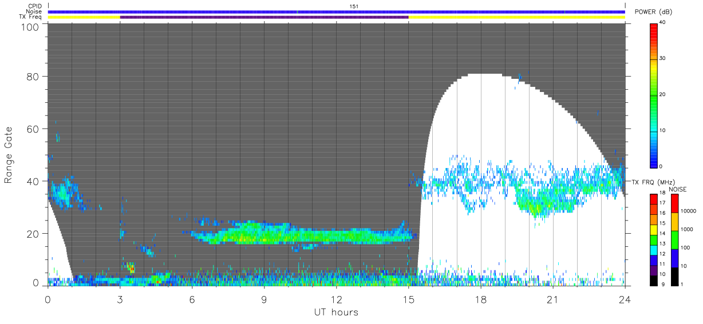Click the 6 tick on UT hours axis
Viewport: 703px width, 324px height.
pyautogui.click(x=192, y=299)
